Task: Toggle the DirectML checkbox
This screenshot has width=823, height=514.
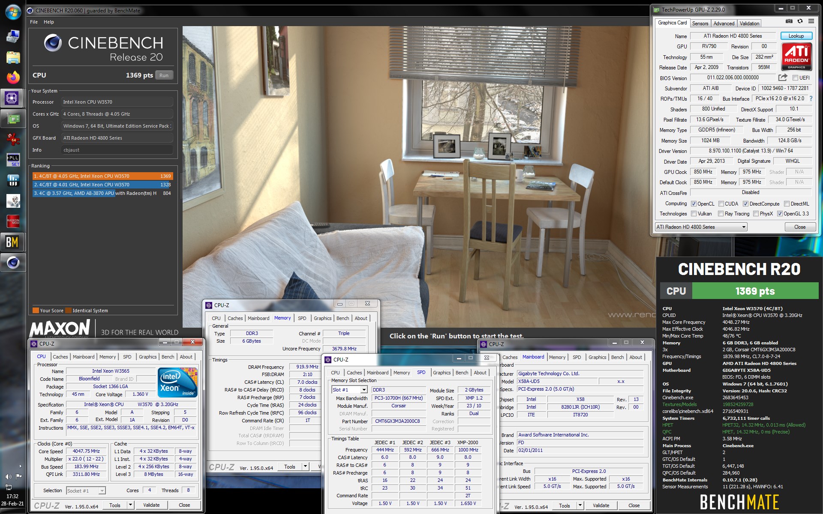Action: [x=787, y=204]
